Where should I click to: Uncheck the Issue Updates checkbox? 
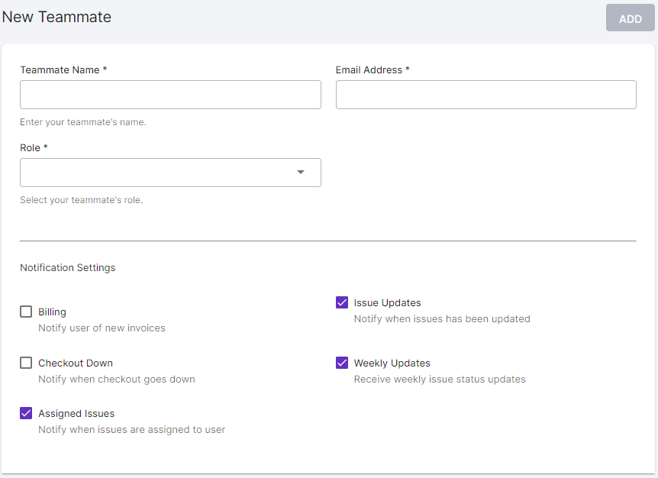point(342,302)
